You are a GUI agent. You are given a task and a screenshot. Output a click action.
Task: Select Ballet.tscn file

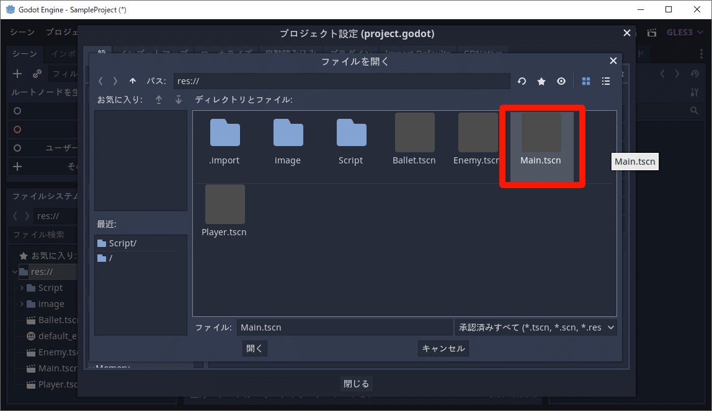(x=414, y=139)
